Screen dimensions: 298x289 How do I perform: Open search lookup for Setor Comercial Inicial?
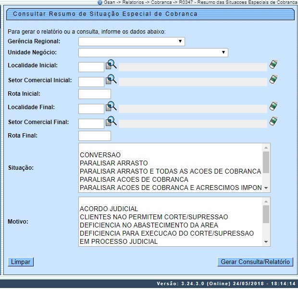[x=111, y=79]
